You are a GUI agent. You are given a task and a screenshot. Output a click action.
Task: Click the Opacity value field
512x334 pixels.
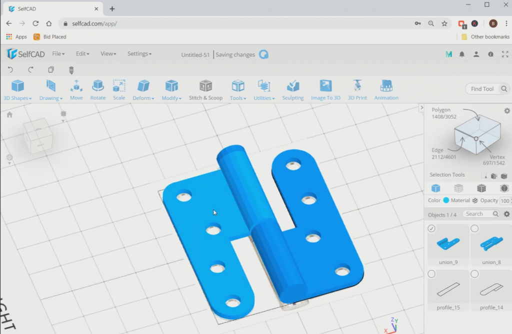(505, 201)
